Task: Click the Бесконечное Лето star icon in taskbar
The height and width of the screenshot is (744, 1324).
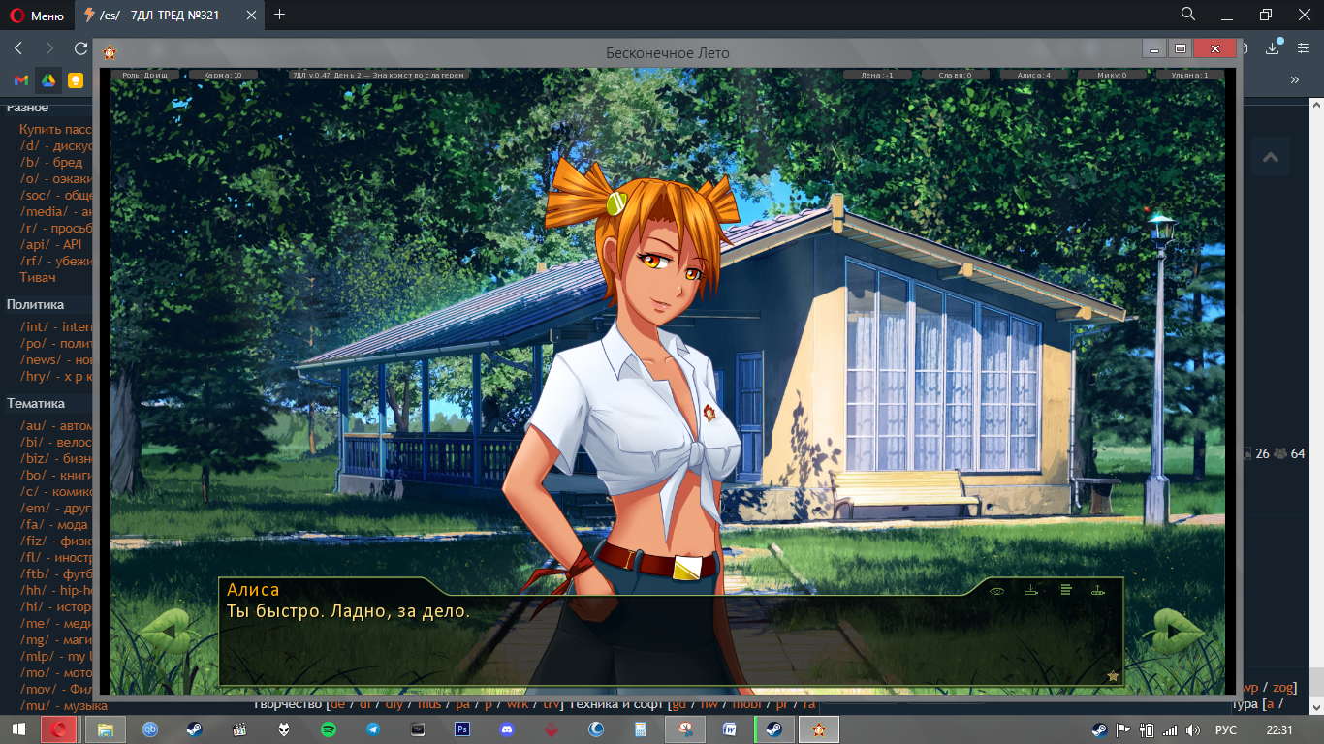Action: [819, 729]
